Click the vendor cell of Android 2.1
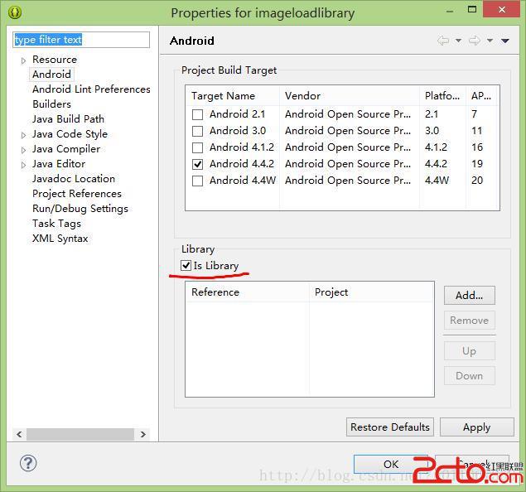526x492 pixels. [x=348, y=114]
